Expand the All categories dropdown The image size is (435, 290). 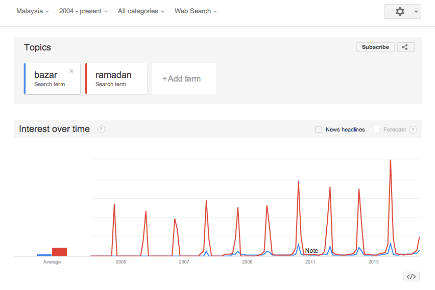tap(141, 11)
